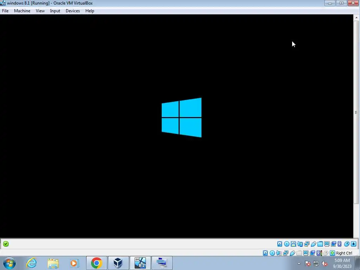Open the Action Center flag icon
The height and width of the screenshot is (270, 360).
(x=308, y=263)
